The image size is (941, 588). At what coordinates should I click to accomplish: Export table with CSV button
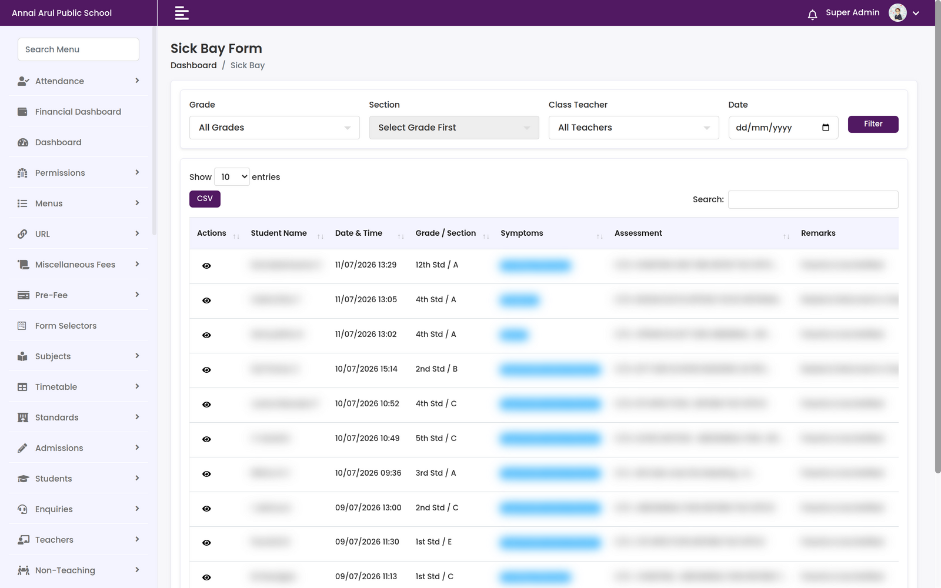point(205,199)
